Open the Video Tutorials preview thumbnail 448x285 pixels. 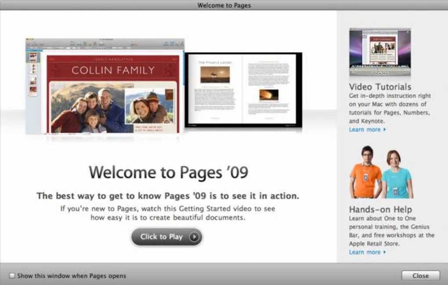(x=380, y=52)
